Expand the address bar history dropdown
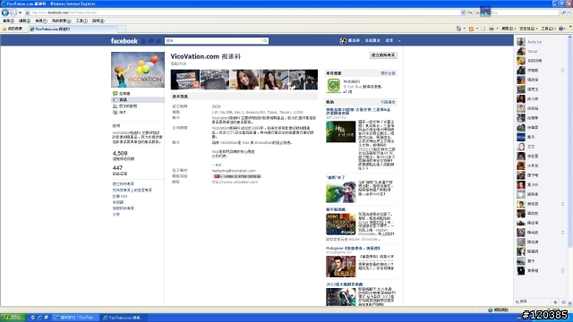 pyautogui.click(x=463, y=13)
